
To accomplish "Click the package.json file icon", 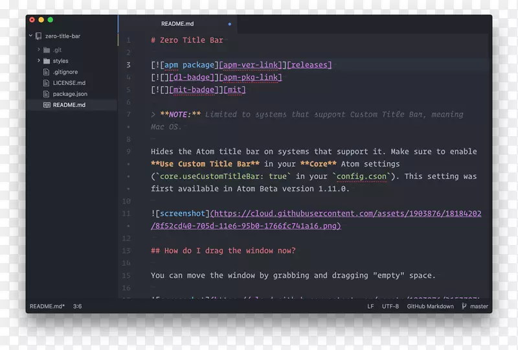I will point(46,94).
